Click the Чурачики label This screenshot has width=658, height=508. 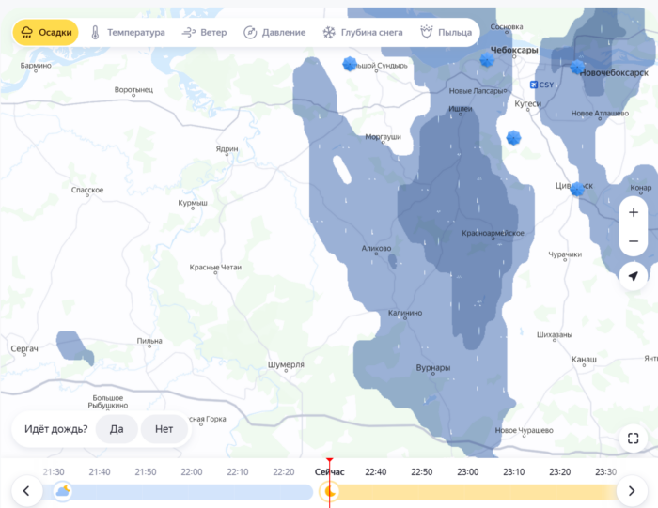(565, 254)
